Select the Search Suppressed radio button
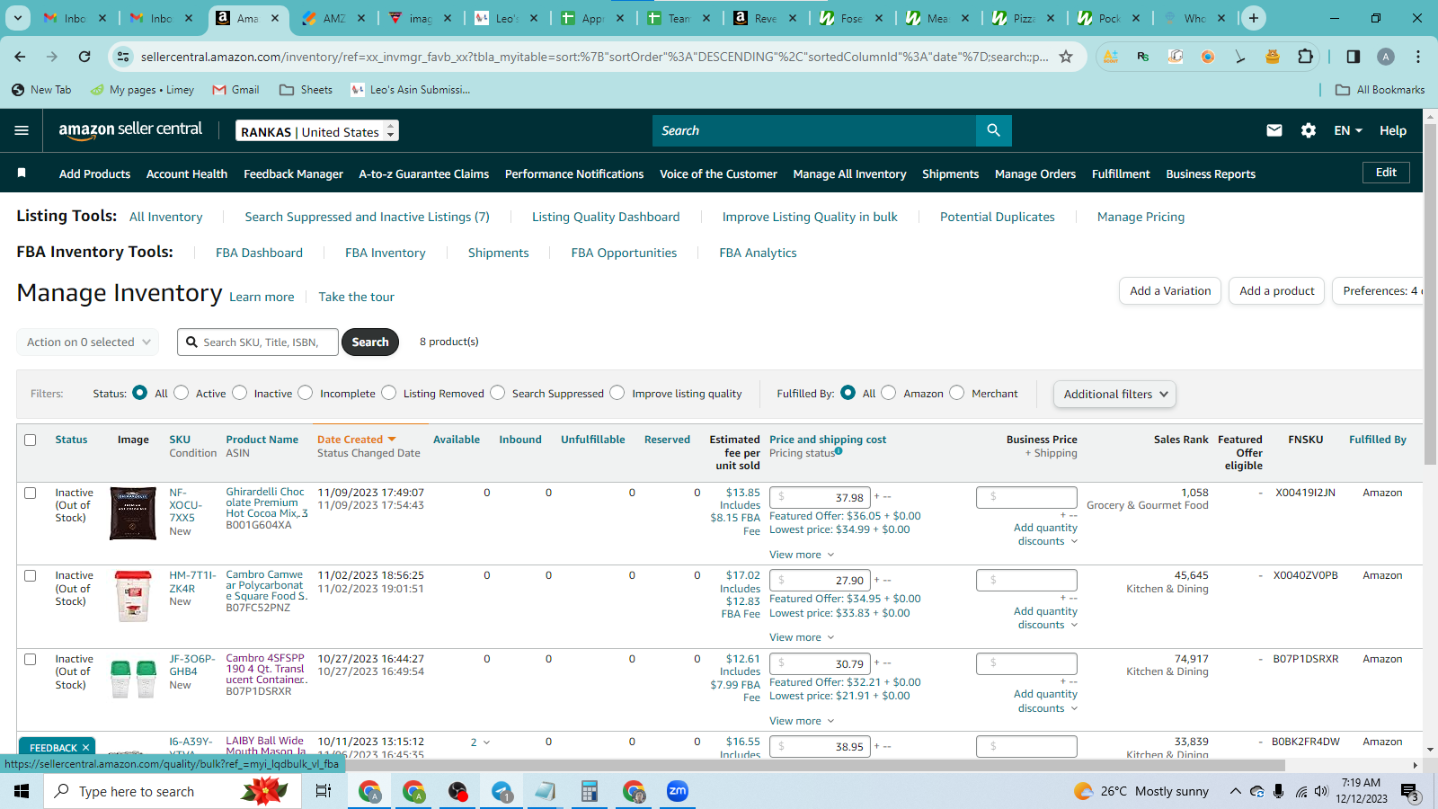 click(x=498, y=393)
